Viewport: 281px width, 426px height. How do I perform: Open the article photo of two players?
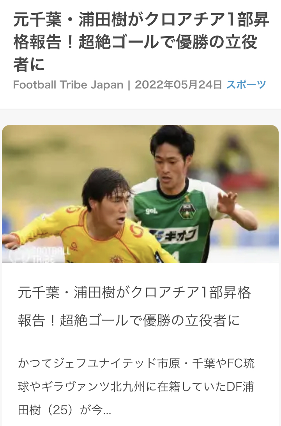click(140, 194)
